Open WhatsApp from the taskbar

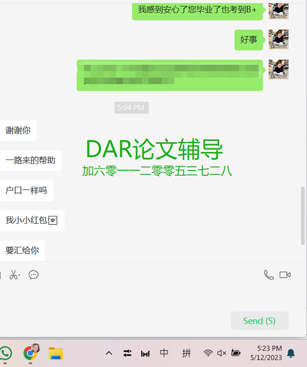(x=5, y=353)
